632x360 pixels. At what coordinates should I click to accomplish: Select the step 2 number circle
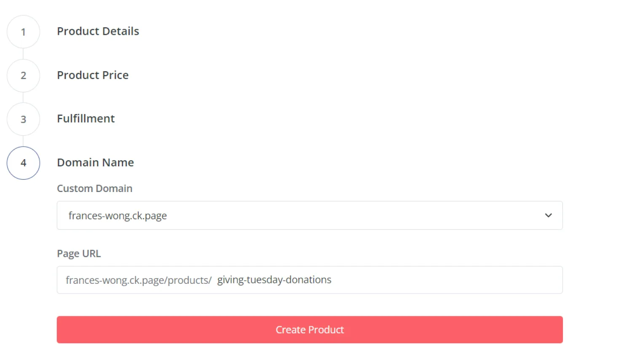pyautogui.click(x=23, y=75)
